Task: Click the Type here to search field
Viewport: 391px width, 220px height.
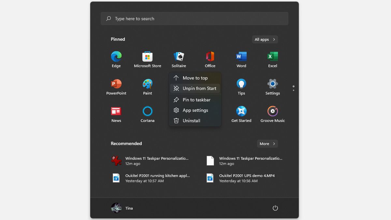Action: [195, 19]
